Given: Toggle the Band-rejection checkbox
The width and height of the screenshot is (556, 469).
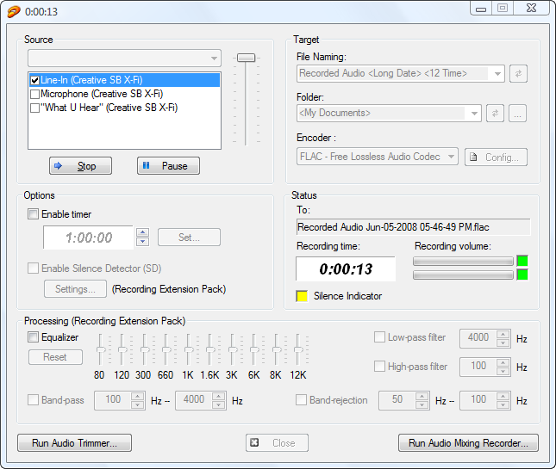Looking at the screenshot, I should pyautogui.click(x=301, y=400).
